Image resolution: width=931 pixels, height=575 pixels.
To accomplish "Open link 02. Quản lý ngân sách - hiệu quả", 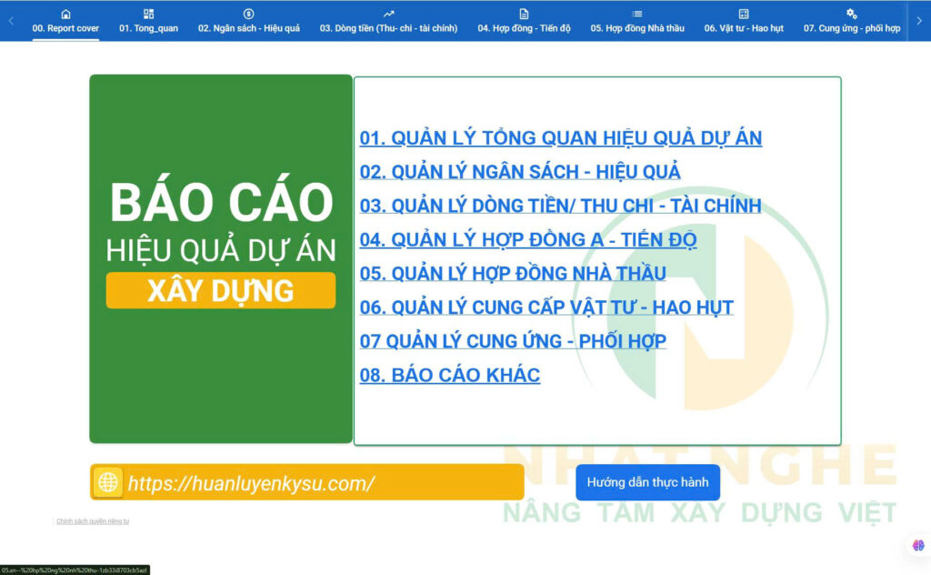I will pyautogui.click(x=519, y=172).
